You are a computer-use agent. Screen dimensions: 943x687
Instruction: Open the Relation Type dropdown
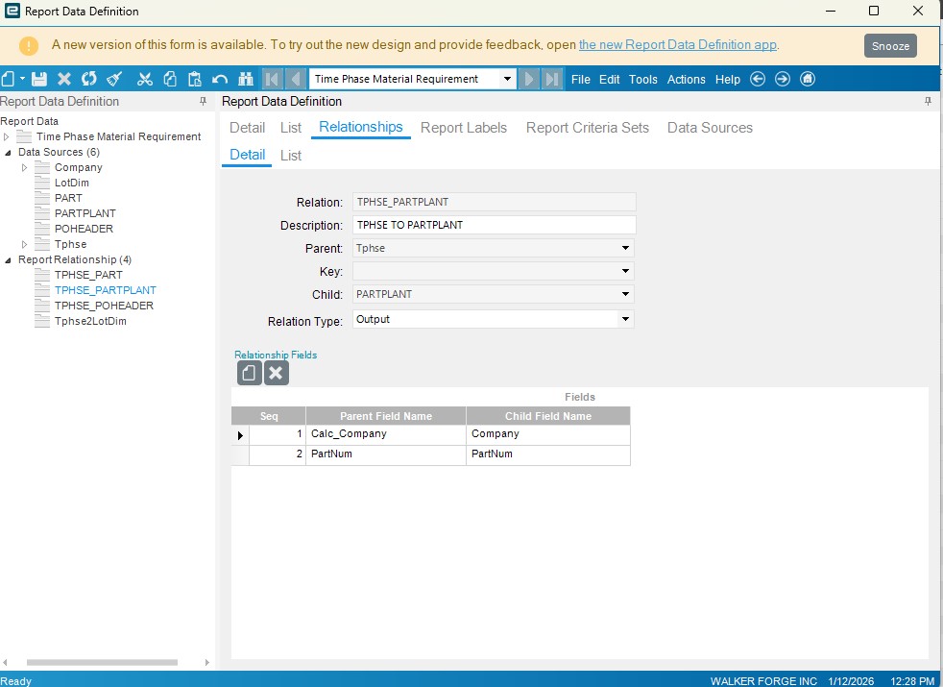[625, 319]
